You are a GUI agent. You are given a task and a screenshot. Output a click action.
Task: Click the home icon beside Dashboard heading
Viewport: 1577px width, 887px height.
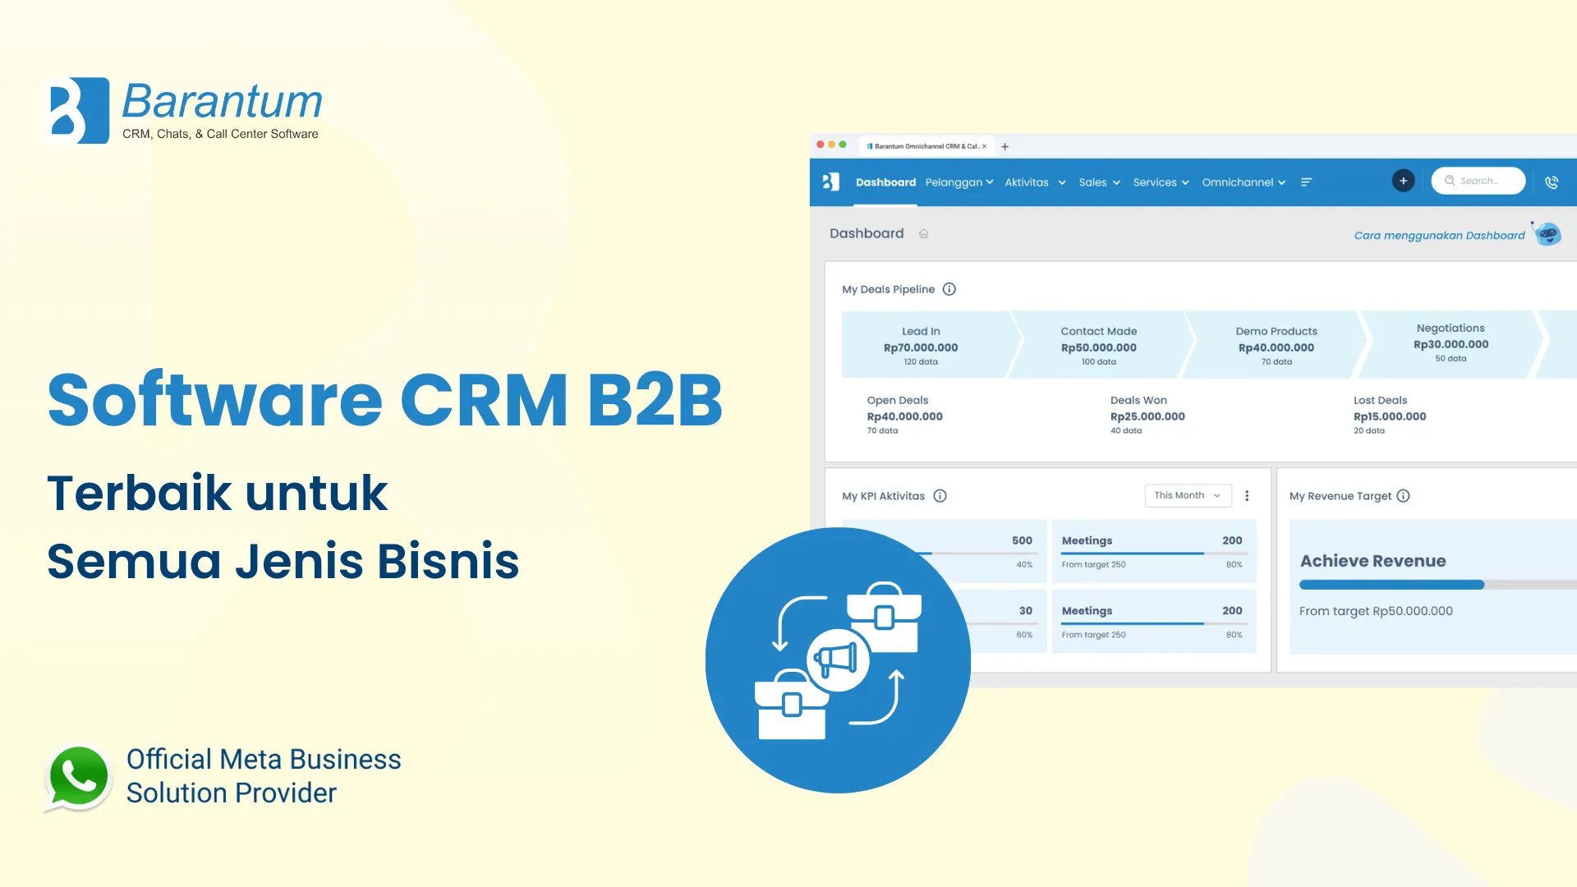click(923, 233)
